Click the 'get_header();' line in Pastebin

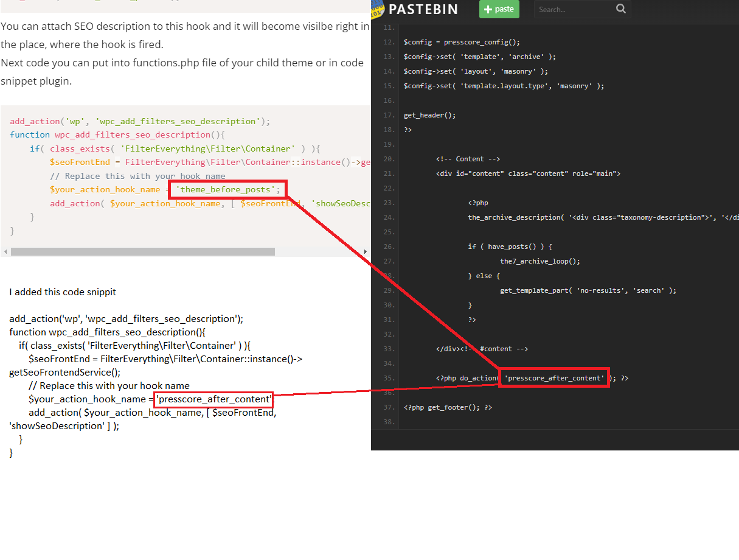click(429, 115)
